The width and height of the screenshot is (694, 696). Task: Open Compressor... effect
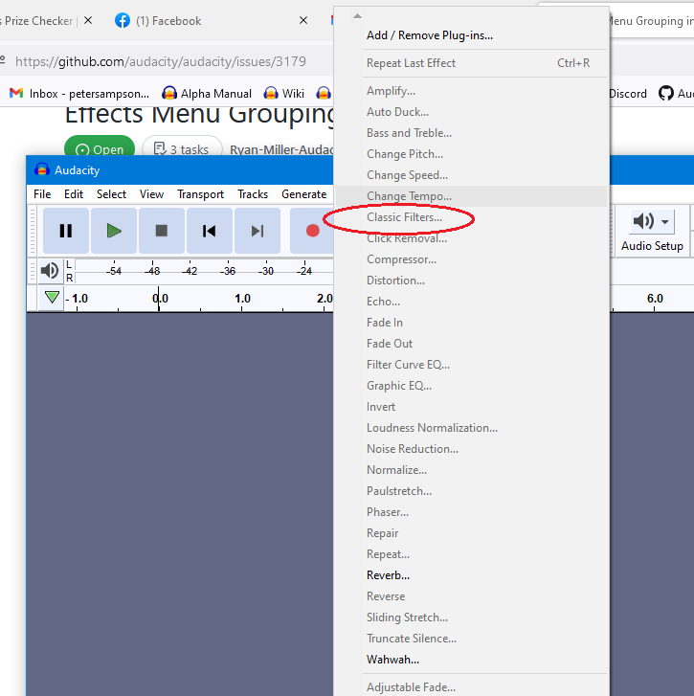coord(471,259)
